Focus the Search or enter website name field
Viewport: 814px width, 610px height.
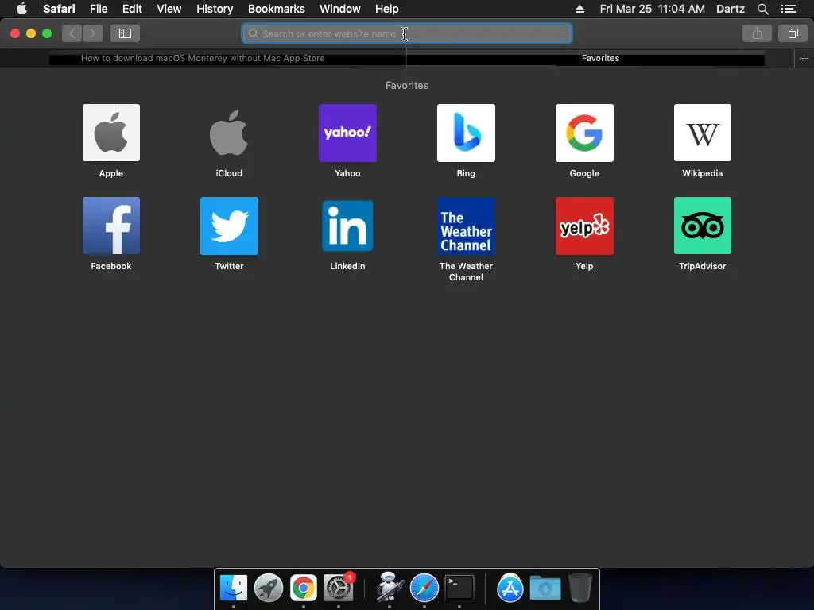[x=407, y=33]
